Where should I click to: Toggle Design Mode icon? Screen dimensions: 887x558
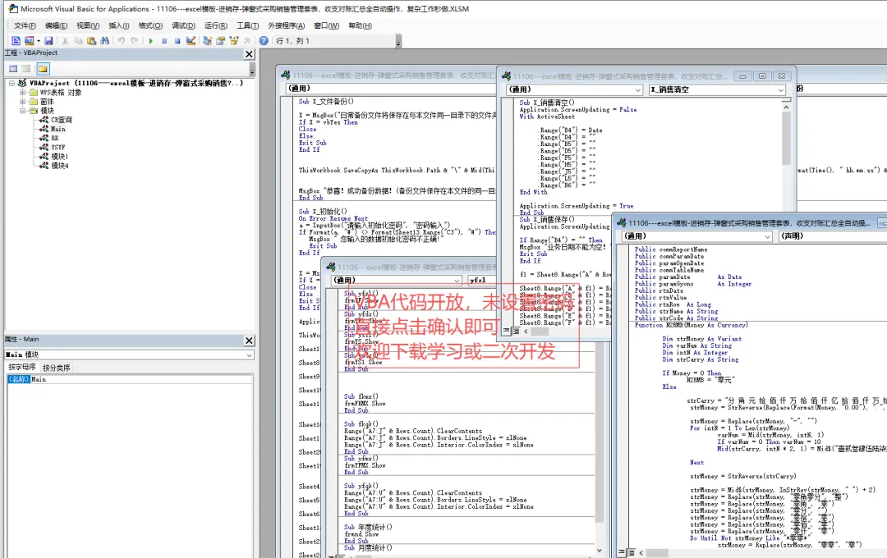click(x=191, y=41)
